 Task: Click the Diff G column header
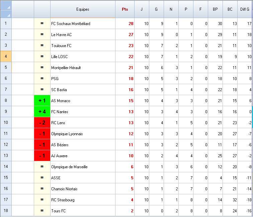[x=245, y=9]
